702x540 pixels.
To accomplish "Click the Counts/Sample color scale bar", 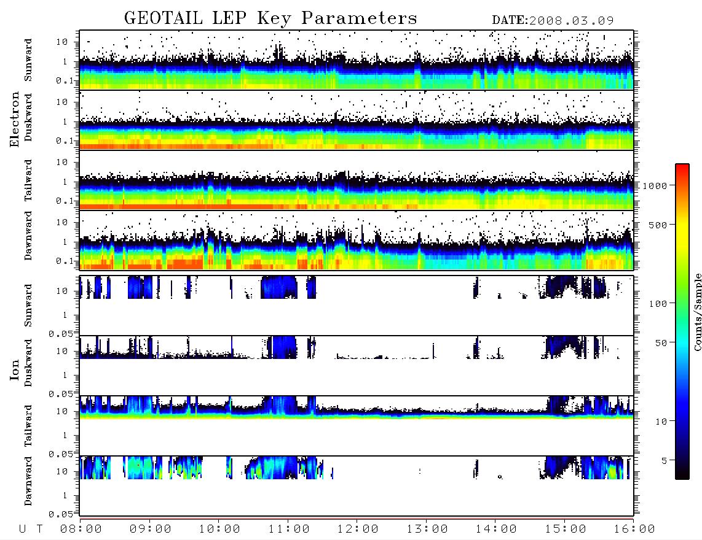I will click(x=682, y=322).
